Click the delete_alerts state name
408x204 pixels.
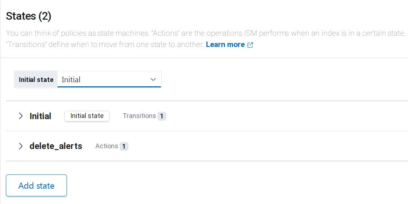[56, 146]
